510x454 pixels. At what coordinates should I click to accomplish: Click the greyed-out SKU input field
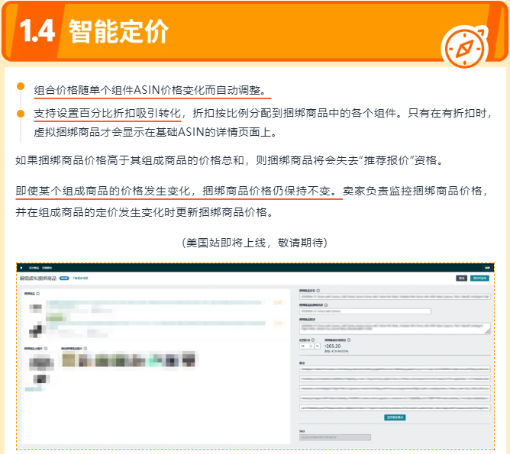coord(334,437)
